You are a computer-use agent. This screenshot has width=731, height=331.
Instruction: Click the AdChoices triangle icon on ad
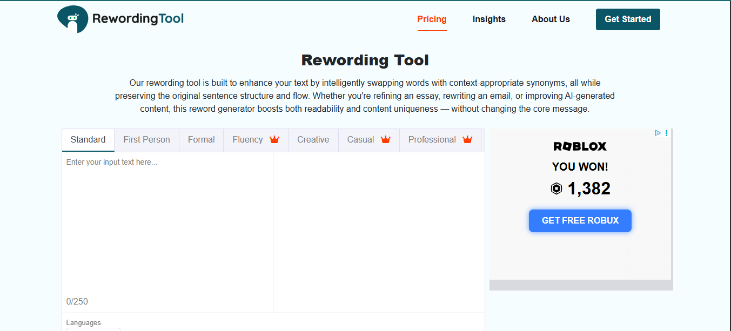point(658,133)
